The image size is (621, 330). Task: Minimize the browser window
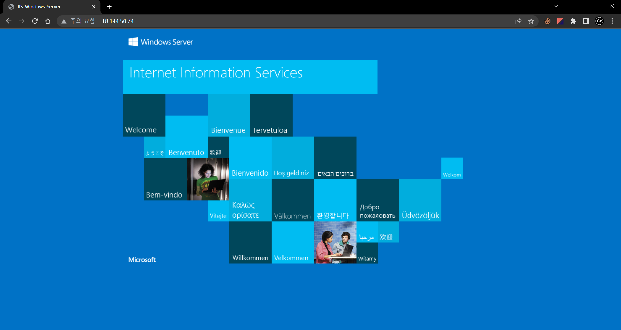(574, 6)
